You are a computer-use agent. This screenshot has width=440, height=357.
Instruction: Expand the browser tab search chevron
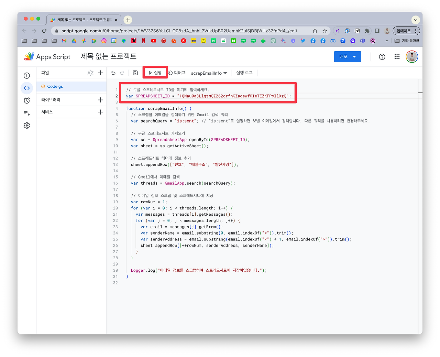416,20
